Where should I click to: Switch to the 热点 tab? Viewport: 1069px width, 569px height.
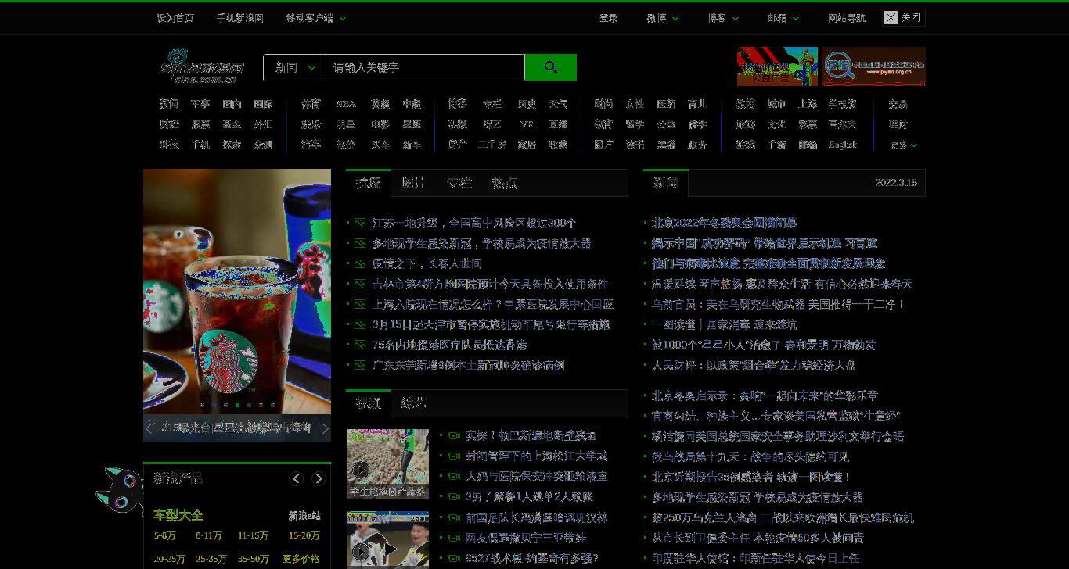click(505, 183)
